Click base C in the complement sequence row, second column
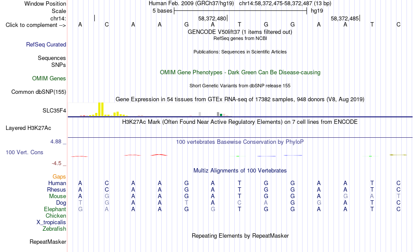The width and height of the screenshot is (413, 252). (x=107, y=24)
